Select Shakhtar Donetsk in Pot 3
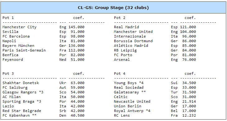 pos(20,83)
